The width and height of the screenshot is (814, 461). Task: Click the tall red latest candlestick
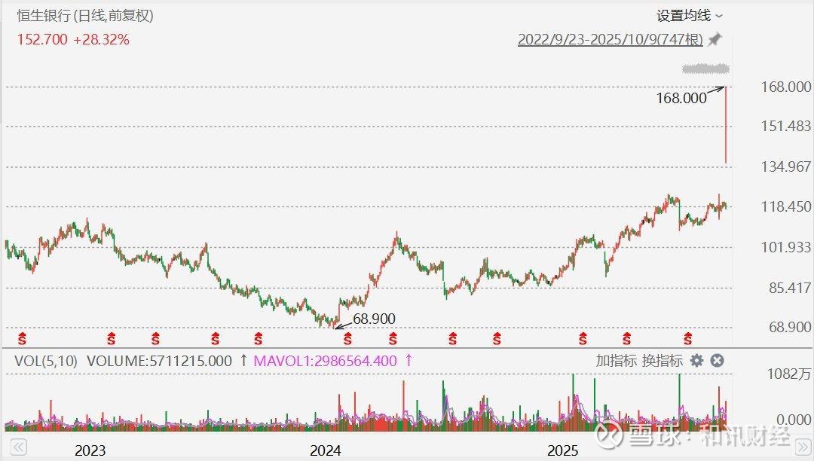(x=726, y=125)
